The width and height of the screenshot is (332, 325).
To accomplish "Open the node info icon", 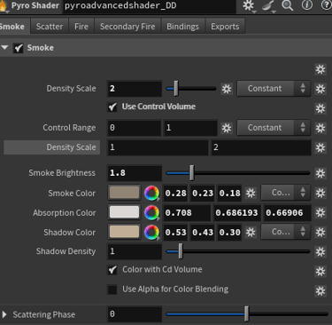I will (307, 5).
